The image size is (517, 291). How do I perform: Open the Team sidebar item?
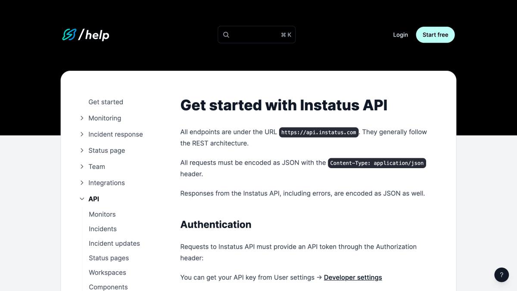97,167
